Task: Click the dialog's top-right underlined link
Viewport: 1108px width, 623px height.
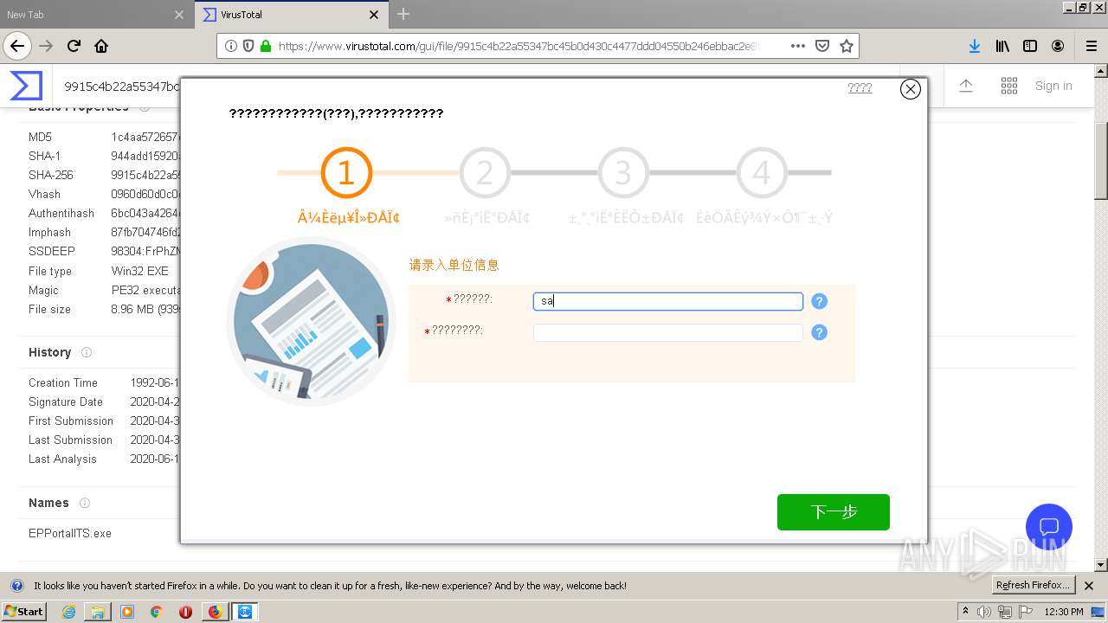Action: 860,87
